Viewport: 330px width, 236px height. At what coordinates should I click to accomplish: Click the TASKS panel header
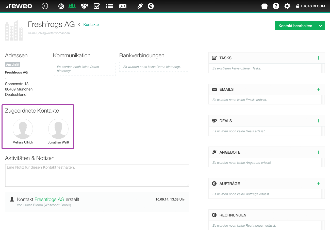click(267, 58)
